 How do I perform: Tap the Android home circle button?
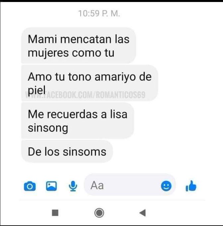99,213
